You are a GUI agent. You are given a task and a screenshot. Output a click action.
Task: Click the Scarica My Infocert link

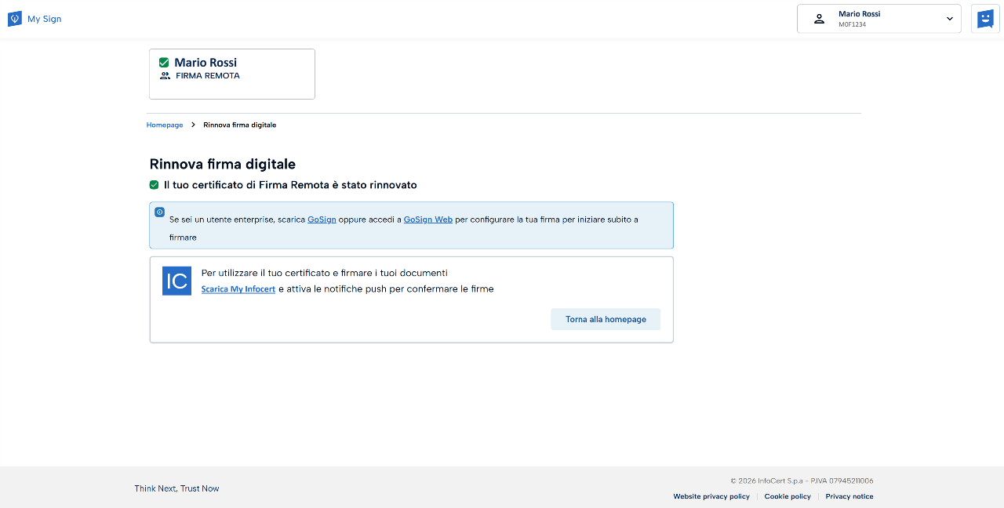pyautogui.click(x=238, y=289)
